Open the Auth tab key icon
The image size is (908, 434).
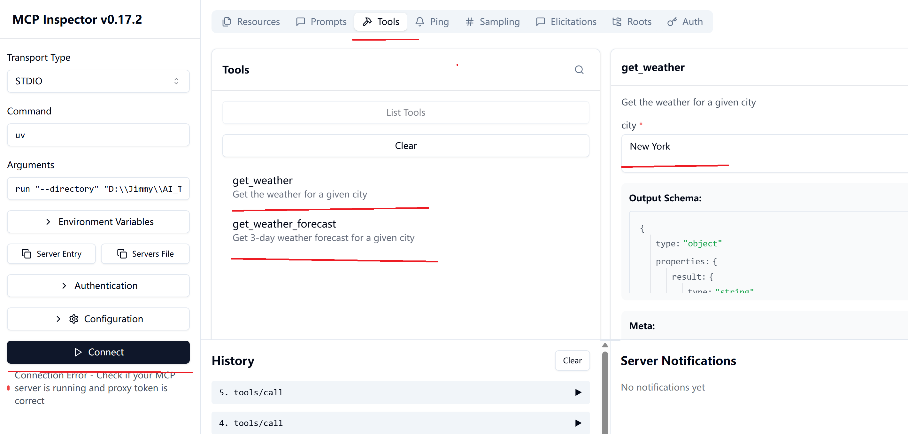(x=672, y=22)
